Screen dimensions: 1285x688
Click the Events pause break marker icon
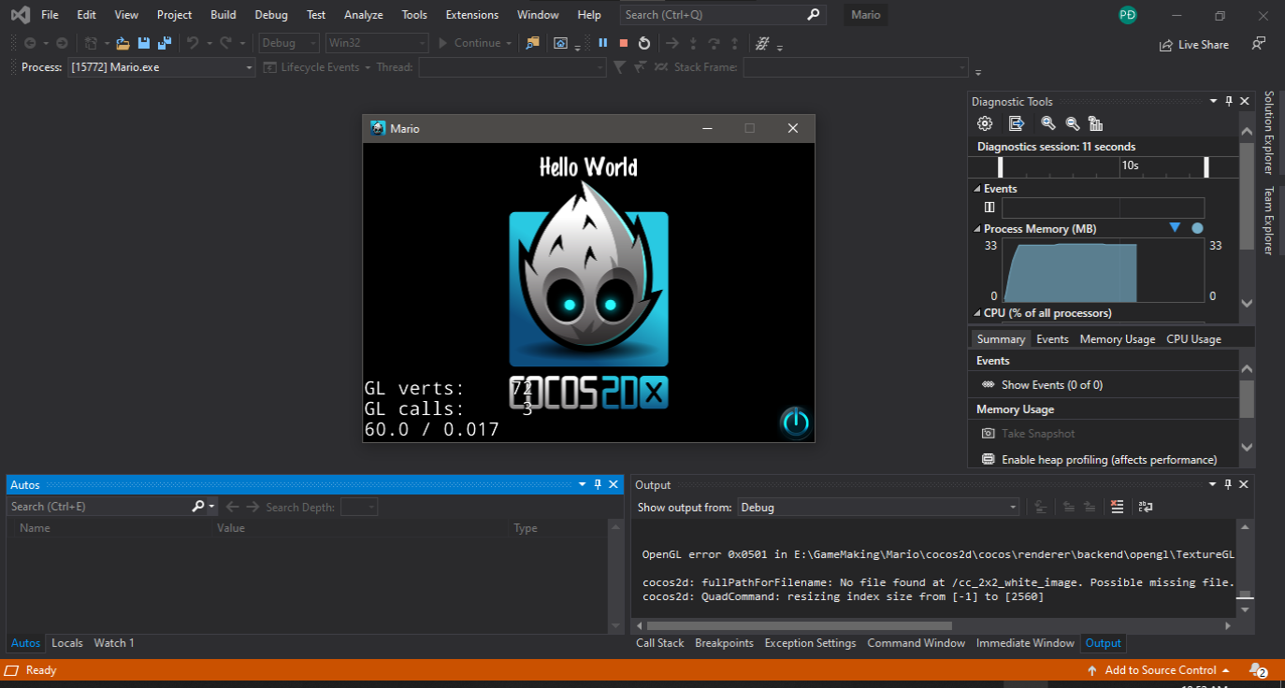989,208
